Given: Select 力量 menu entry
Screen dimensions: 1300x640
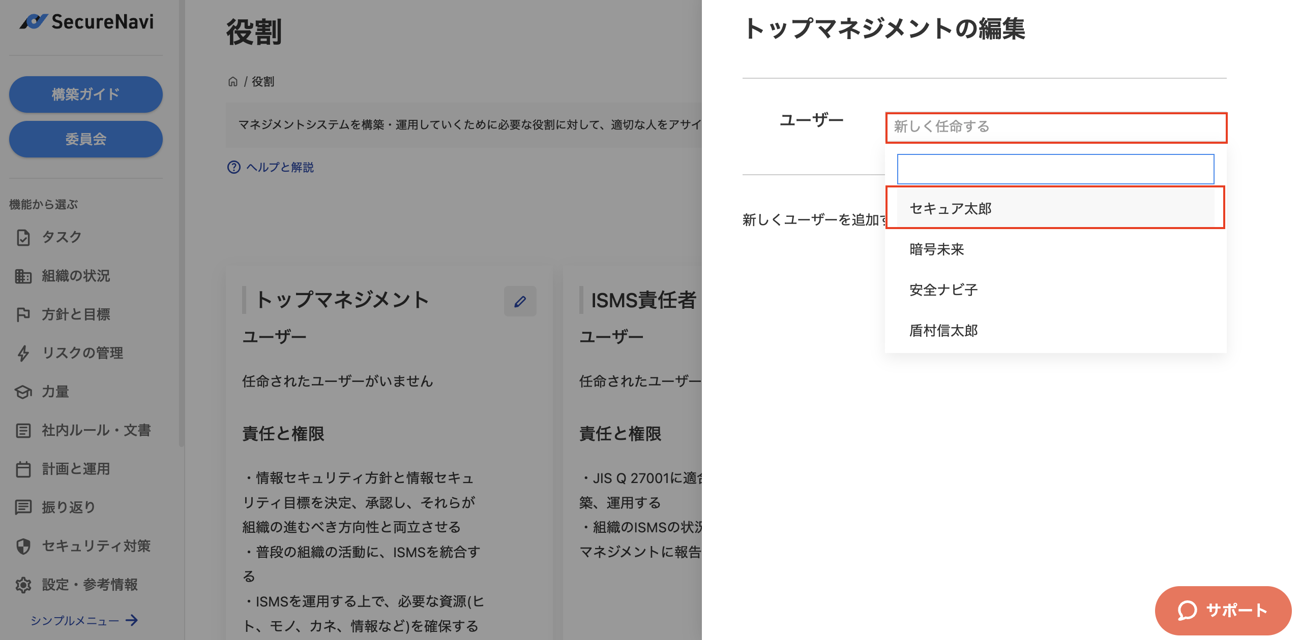Looking at the screenshot, I should (55, 392).
